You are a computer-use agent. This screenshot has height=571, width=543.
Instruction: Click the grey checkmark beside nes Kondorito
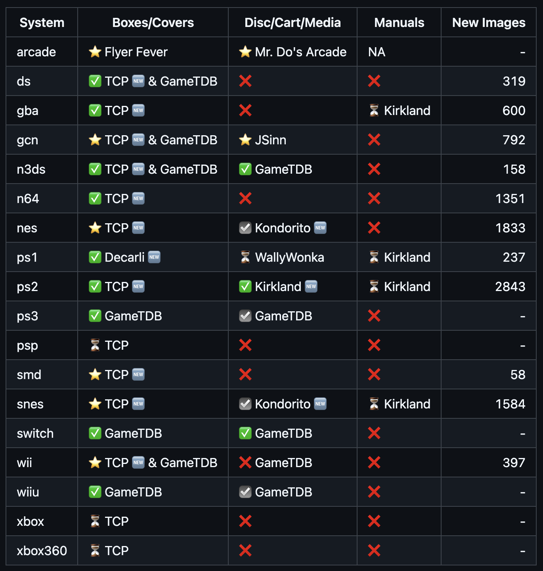[x=245, y=228]
